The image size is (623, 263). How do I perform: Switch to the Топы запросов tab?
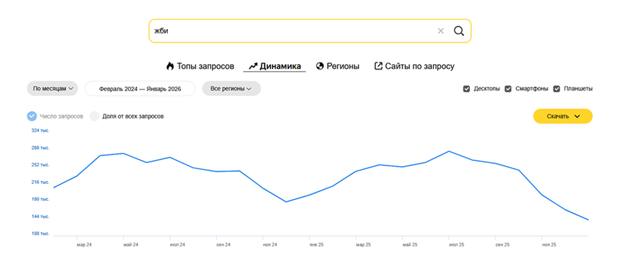tap(205, 66)
